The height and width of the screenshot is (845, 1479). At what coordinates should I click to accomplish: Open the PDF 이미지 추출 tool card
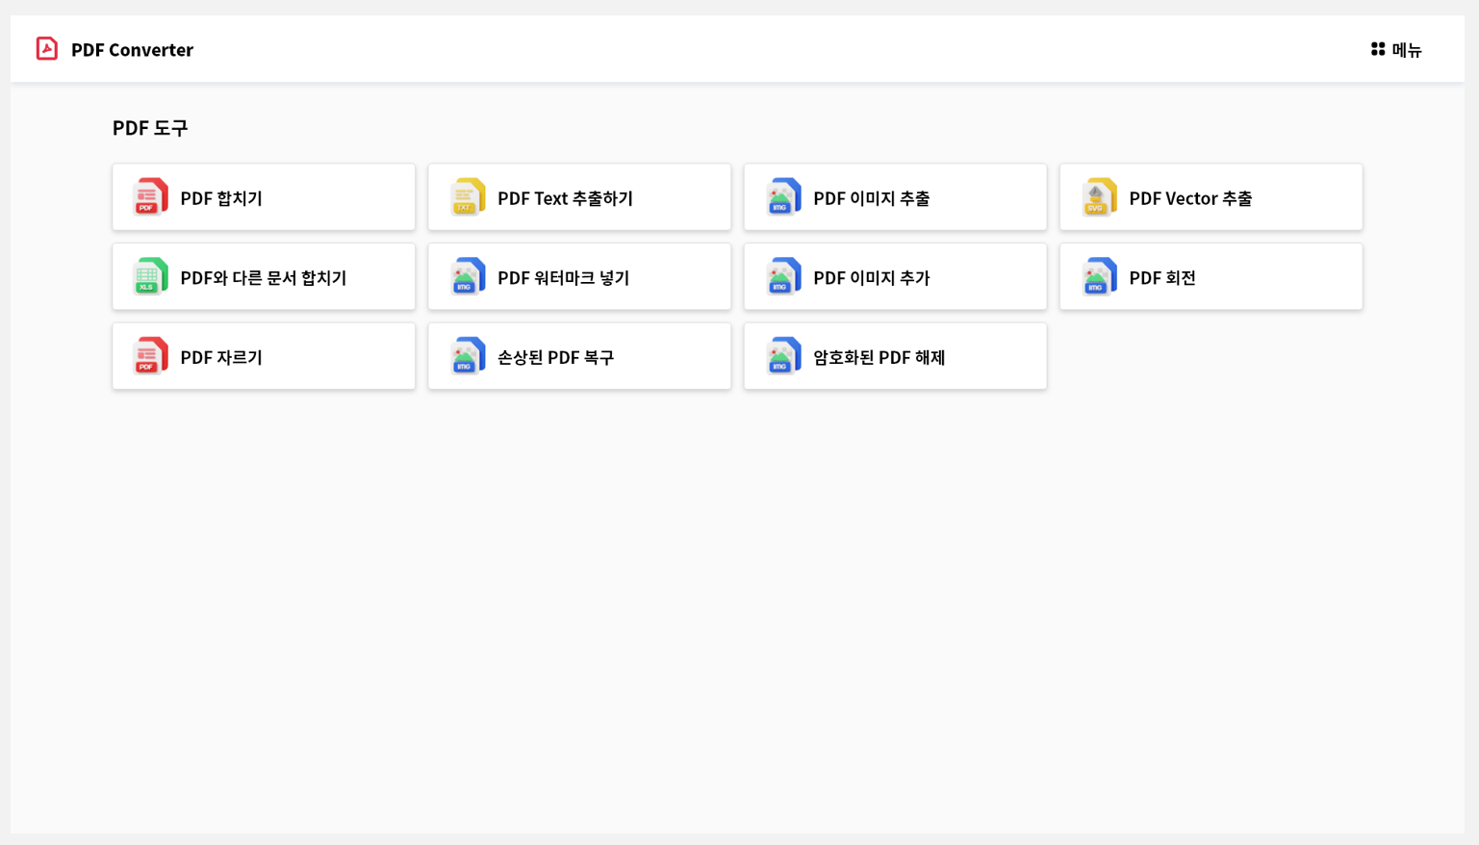pos(894,197)
